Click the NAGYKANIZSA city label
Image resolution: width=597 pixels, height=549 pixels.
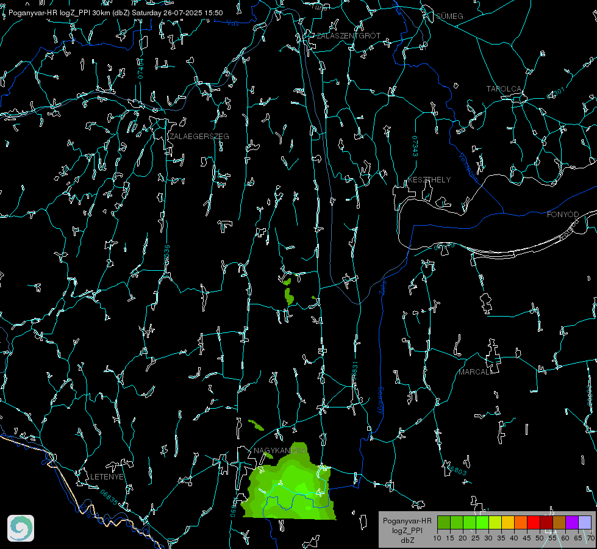pyautogui.click(x=281, y=451)
